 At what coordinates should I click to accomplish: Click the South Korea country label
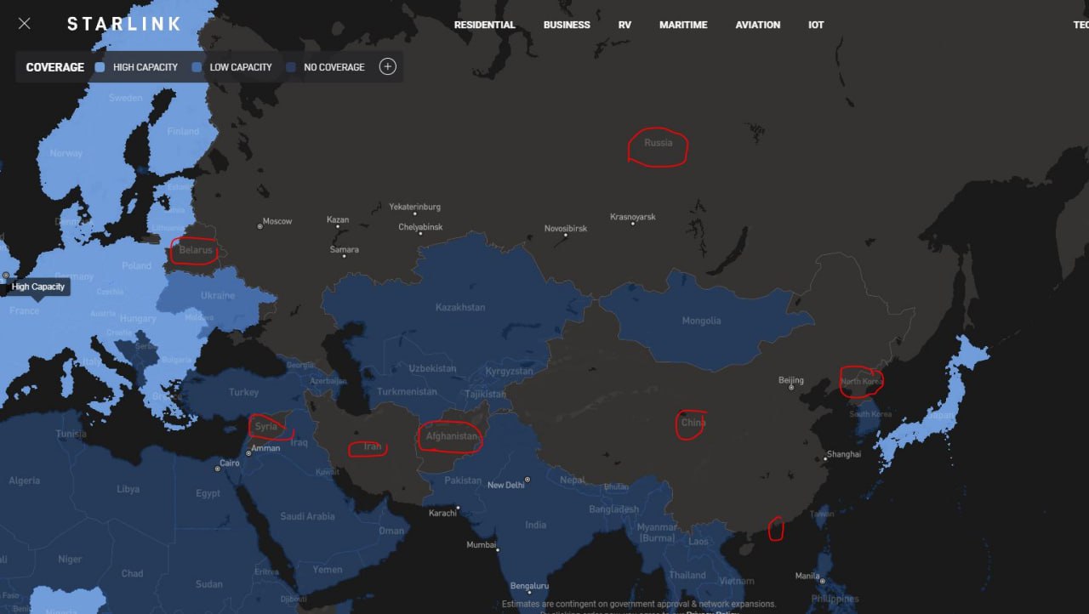[870, 414]
